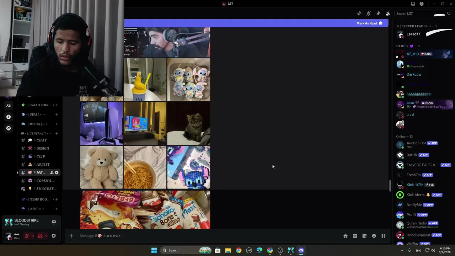Open notification settings bell icon

369,14
